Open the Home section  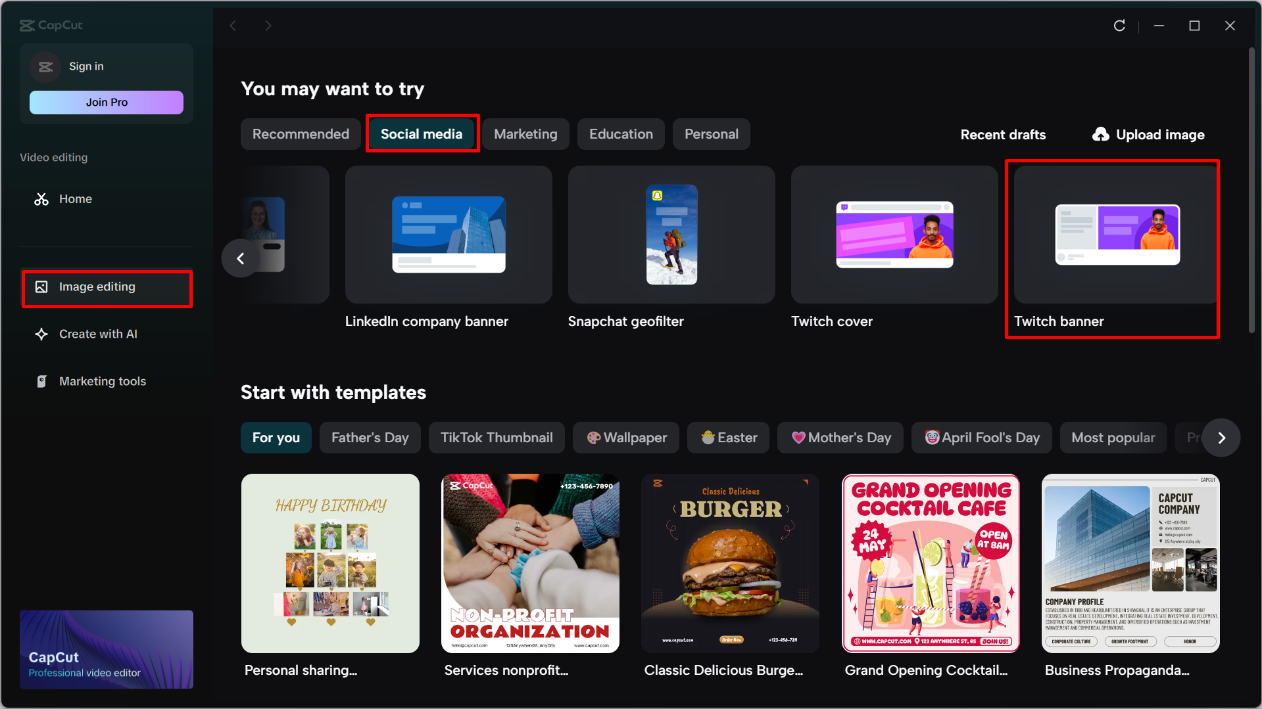coord(75,198)
